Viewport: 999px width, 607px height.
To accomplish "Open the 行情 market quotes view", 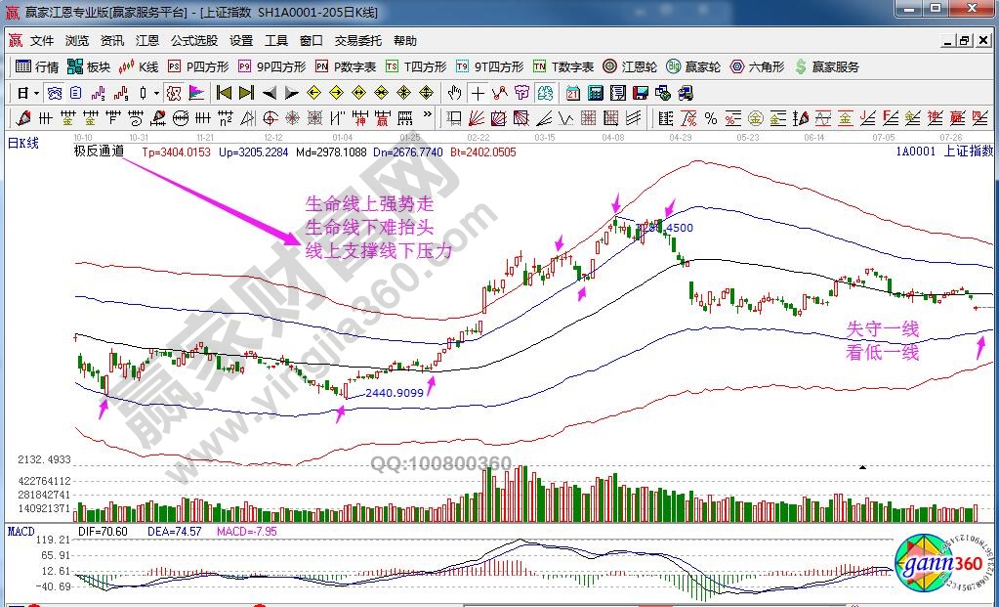I will (37, 67).
